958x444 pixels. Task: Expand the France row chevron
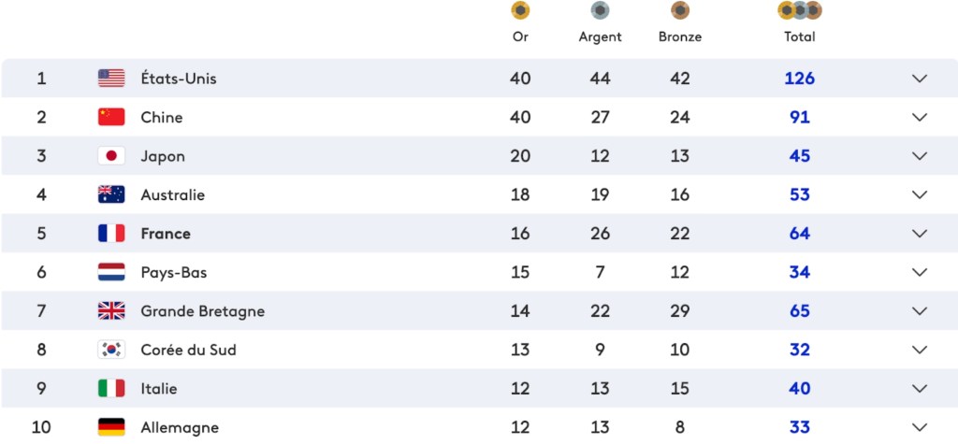click(919, 234)
